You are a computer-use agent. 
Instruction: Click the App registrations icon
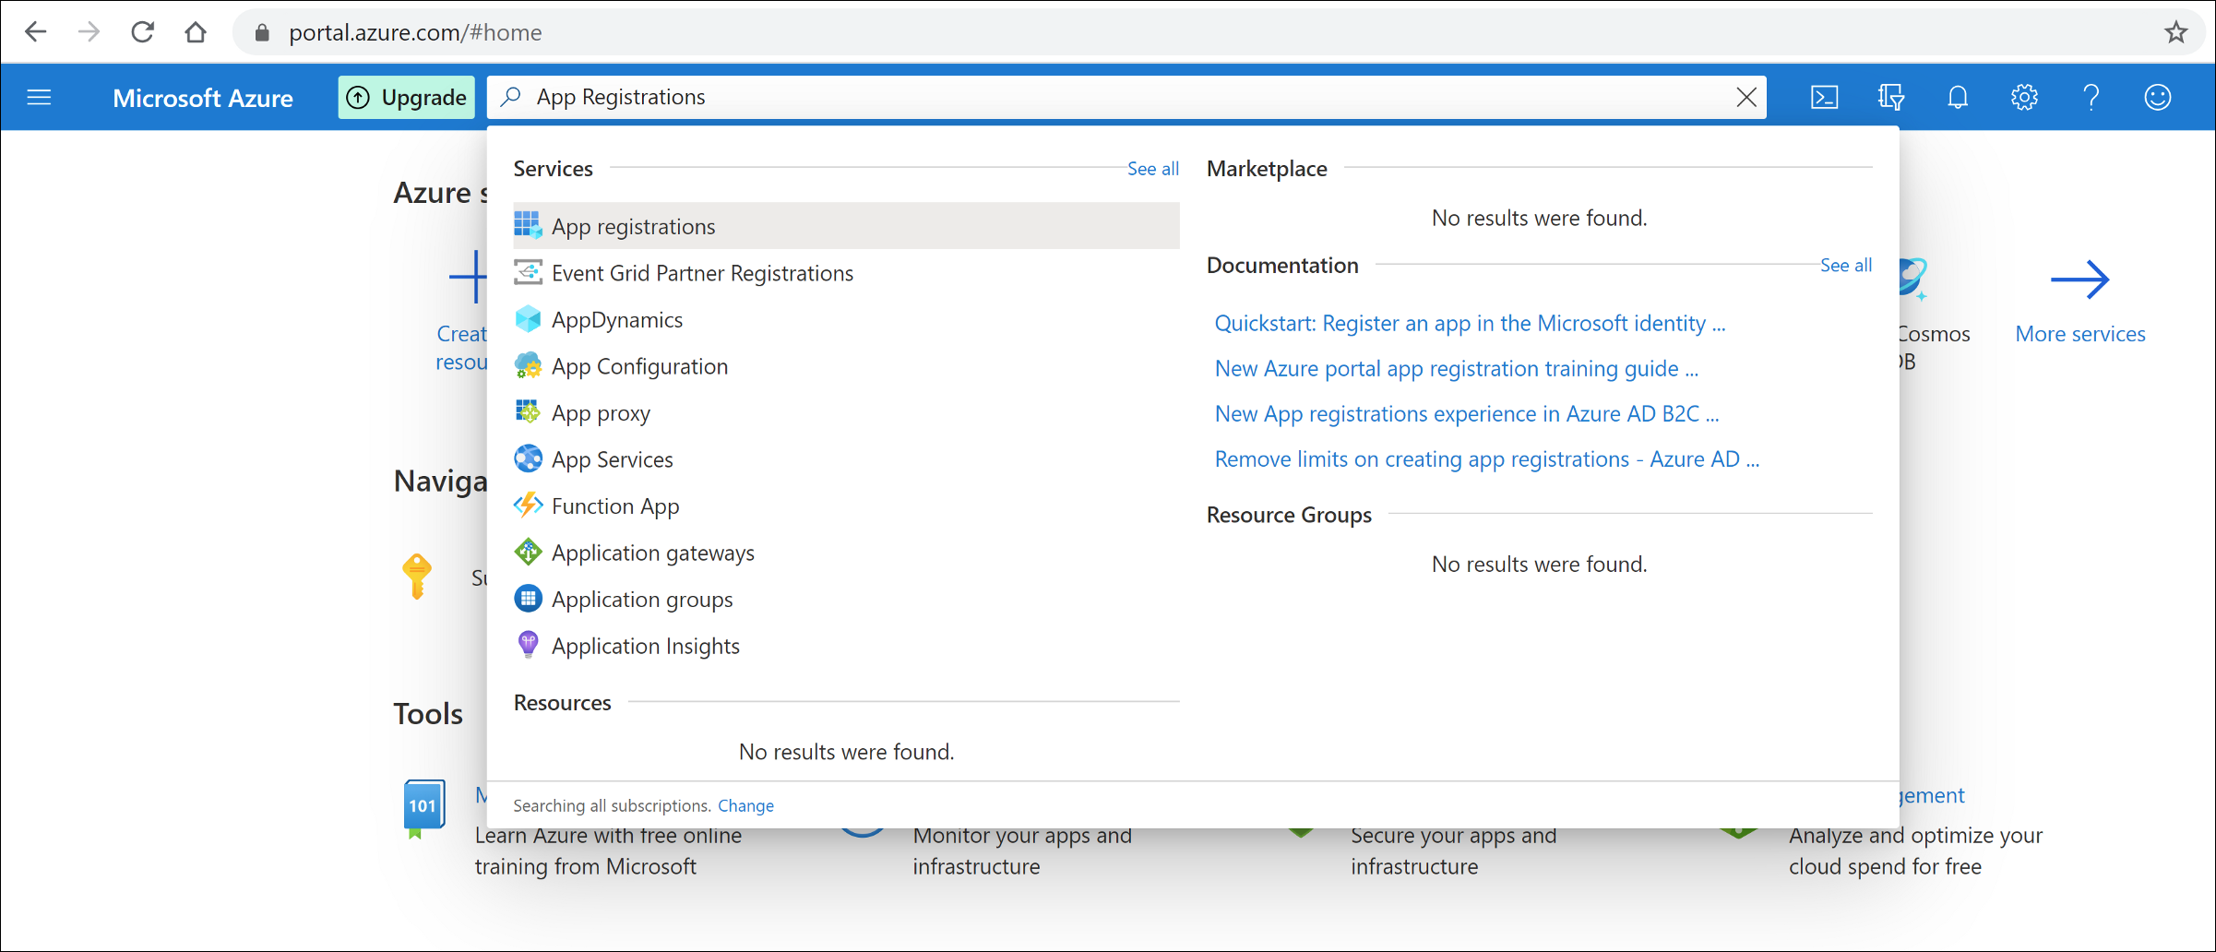pyautogui.click(x=528, y=225)
